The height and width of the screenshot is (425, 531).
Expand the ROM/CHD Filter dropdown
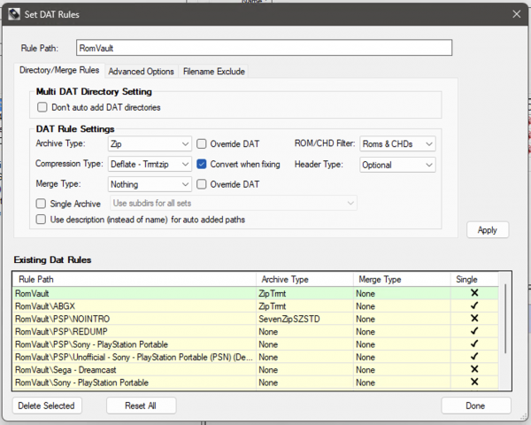tap(397, 143)
